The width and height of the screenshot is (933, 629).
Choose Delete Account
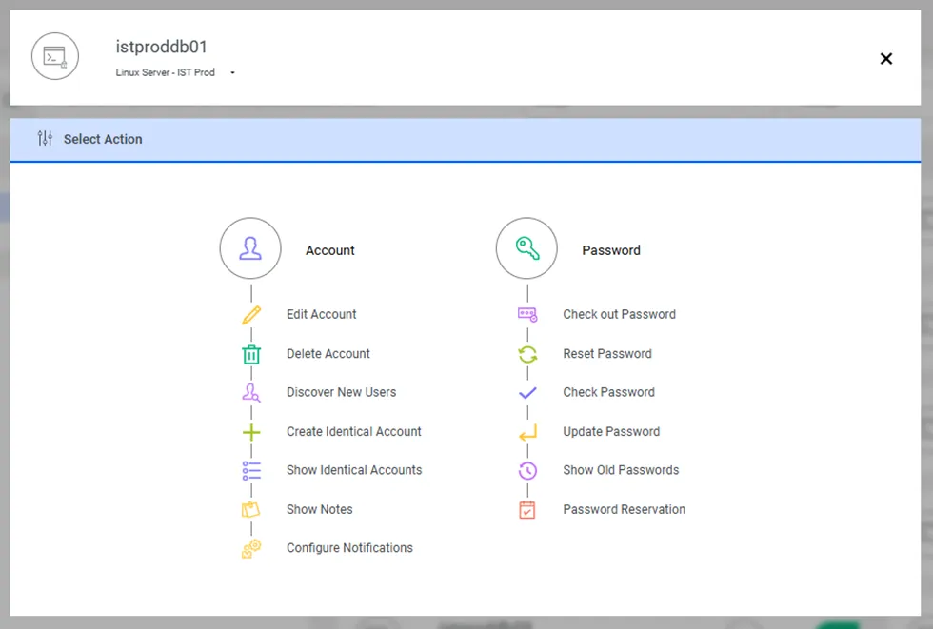(x=328, y=354)
